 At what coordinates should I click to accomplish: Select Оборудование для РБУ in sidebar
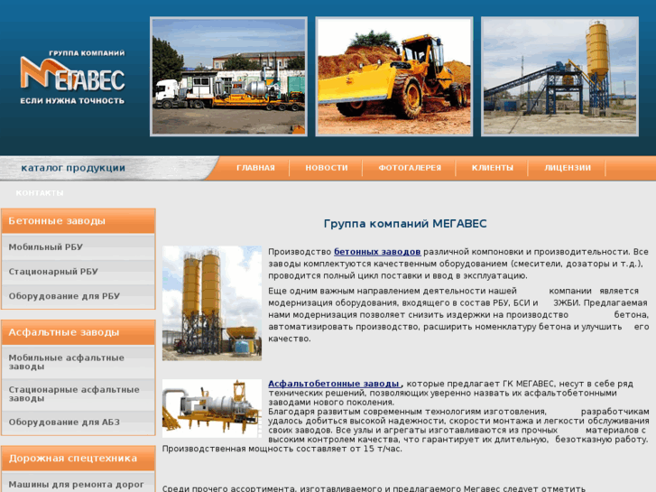tap(79, 296)
